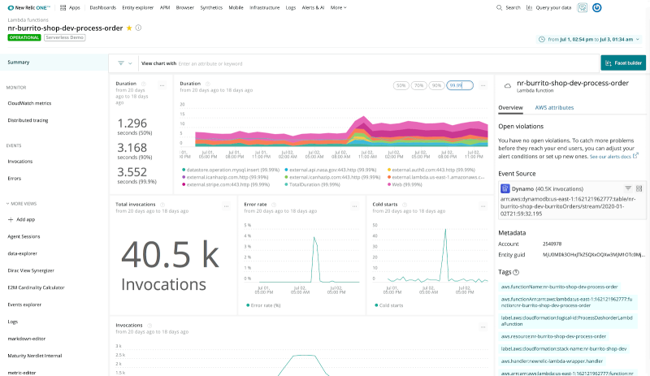Viewport: 650px width, 376px height.
Task: Click the clock icon in time picker
Action: click(541, 39)
